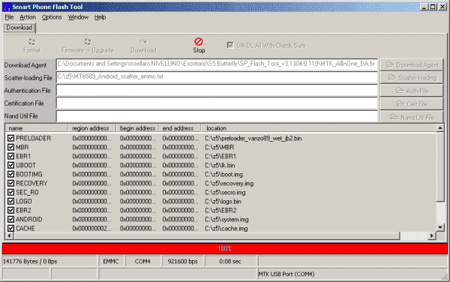Uncheck the UBOOT partition checkbox
The image size is (450, 282).
point(11,165)
